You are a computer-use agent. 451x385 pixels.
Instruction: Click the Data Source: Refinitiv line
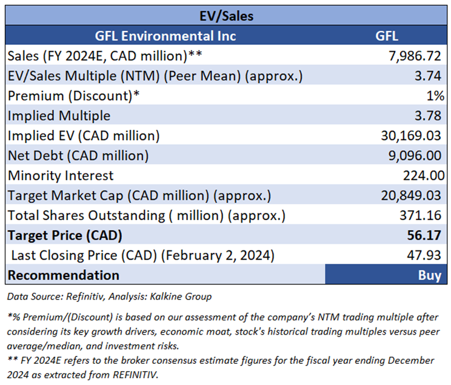[109, 296]
